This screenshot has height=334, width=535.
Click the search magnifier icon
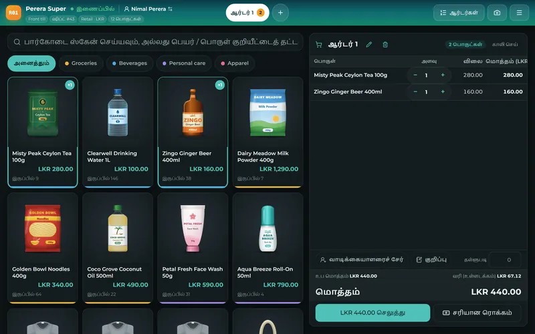tap(17, 42)
